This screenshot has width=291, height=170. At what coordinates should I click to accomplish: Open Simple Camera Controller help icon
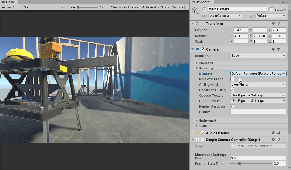pyautogui.click(x=273, y=140)
